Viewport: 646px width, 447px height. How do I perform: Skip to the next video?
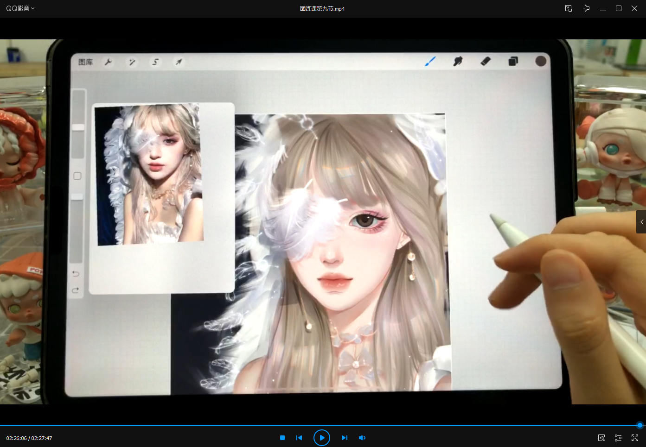[344, 438]
